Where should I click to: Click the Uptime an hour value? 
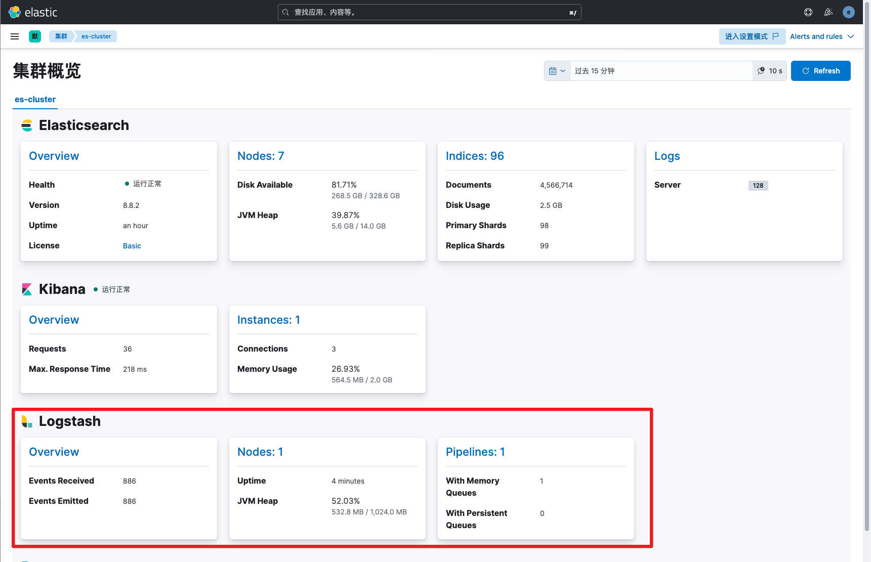pos(136,226)
